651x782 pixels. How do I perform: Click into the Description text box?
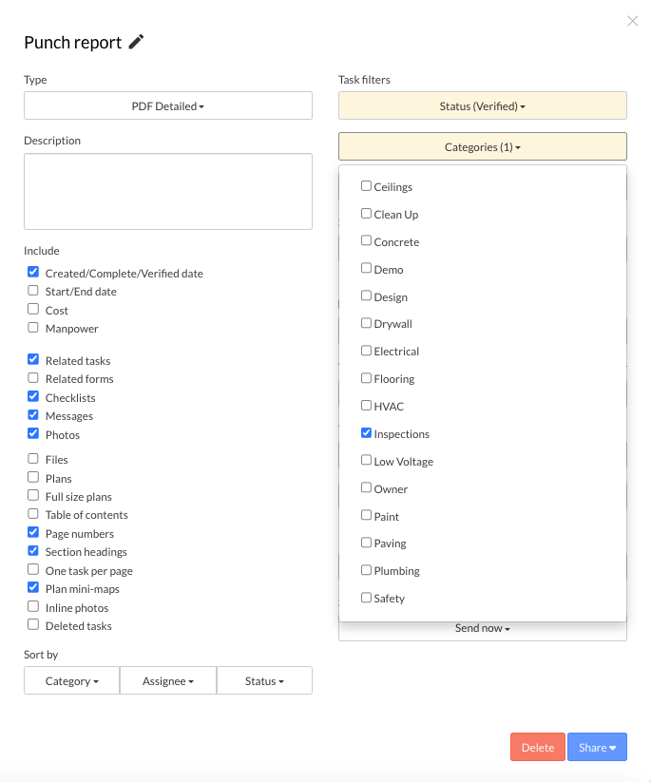coord(168,191)
